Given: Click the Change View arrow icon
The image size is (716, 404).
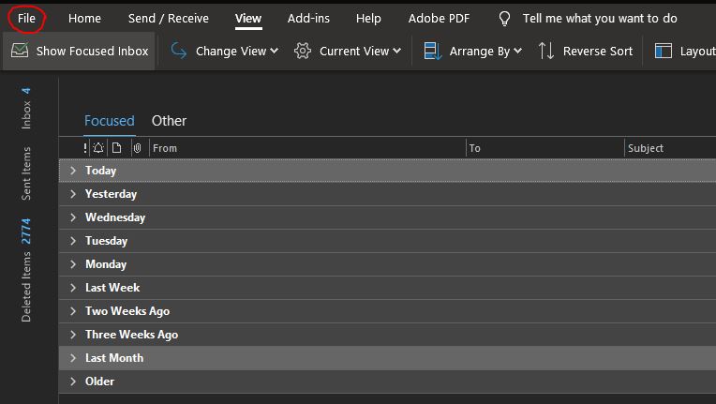Looking at the screenshot, I should (179, 51).
